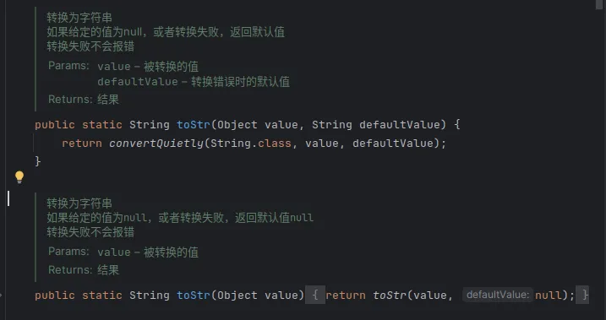The width and height of the screenshot is (606, 320).
Task: Click the first Returns: 结果 doc line
Action: tap(84, 100)
